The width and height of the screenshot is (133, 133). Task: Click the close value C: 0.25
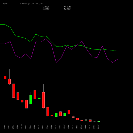coord(46,7)
